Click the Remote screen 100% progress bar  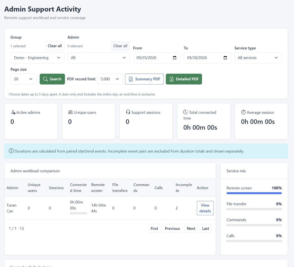click(x=254, y=193)
